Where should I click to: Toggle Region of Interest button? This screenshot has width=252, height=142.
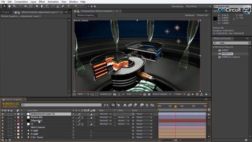tap(145, 94)
